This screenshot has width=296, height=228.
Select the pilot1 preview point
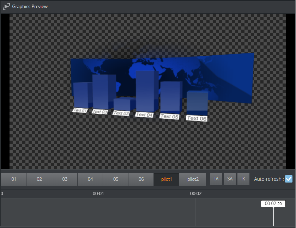[x=167, y=179]
